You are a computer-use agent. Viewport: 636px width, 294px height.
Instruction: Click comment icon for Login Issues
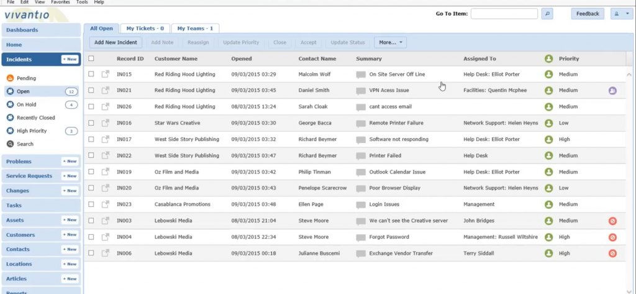(x=361, y=205)
